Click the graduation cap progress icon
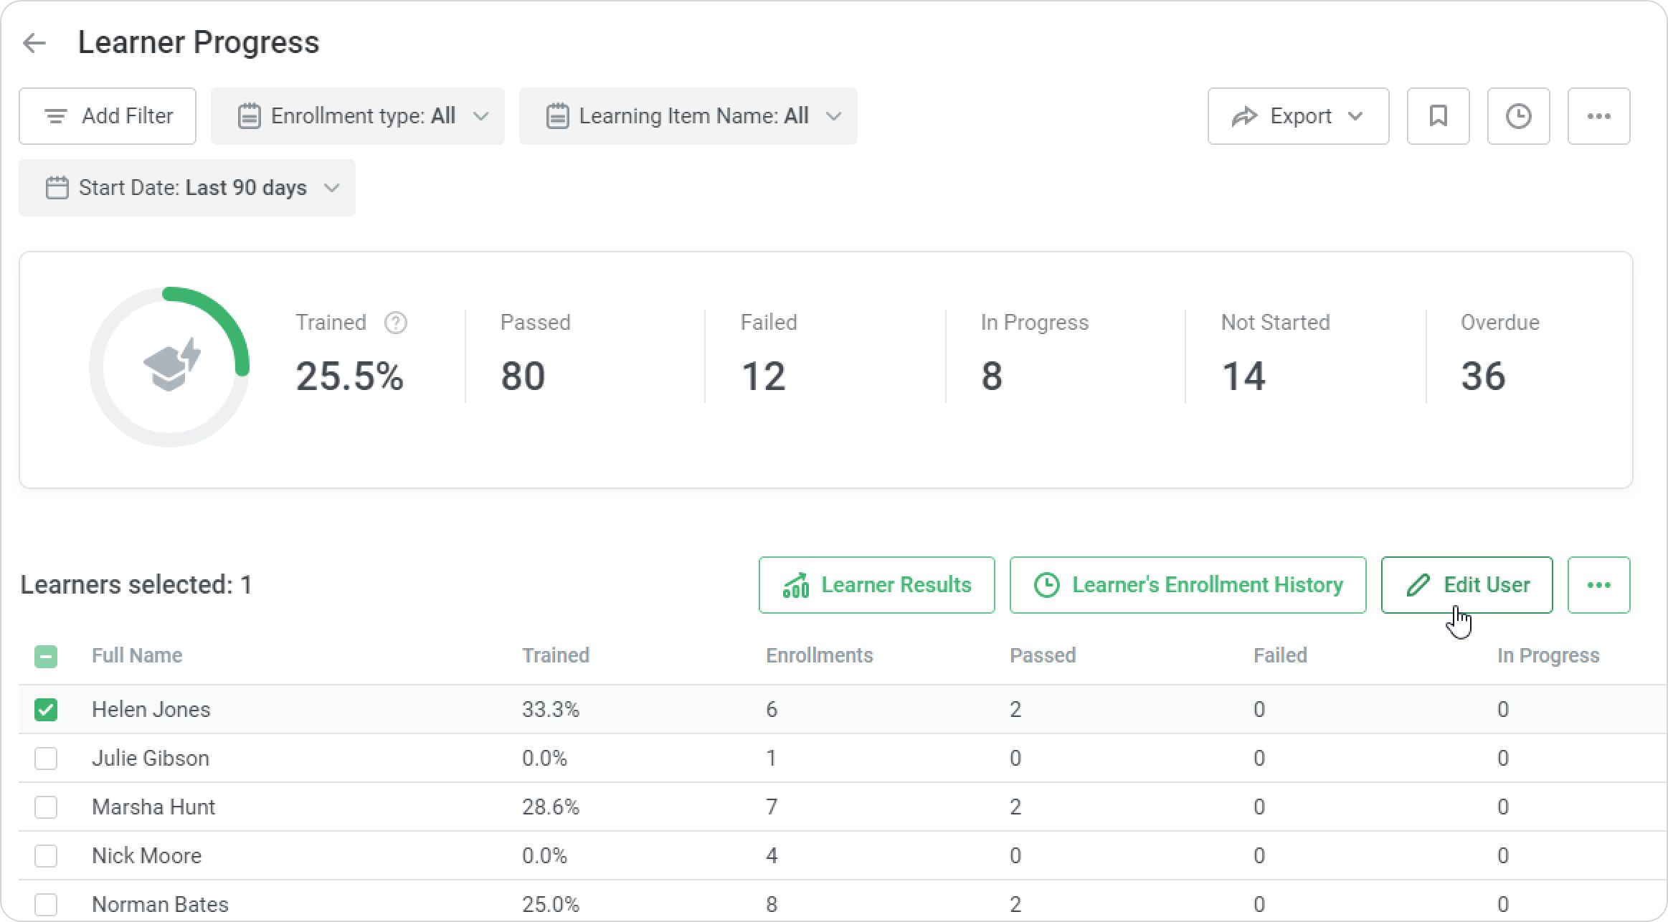The height and width of the screenshot is (922, 1668). 171,366
